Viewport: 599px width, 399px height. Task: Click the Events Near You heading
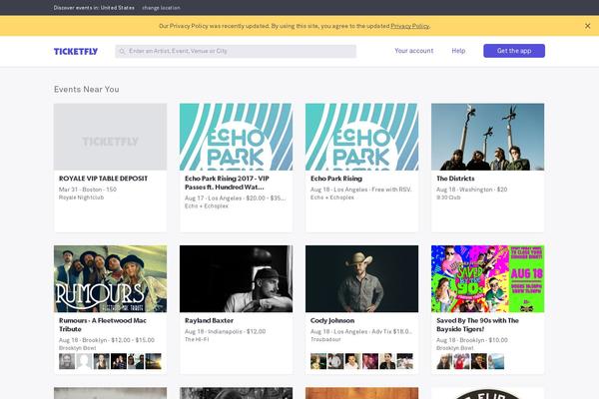pos(86,90)
